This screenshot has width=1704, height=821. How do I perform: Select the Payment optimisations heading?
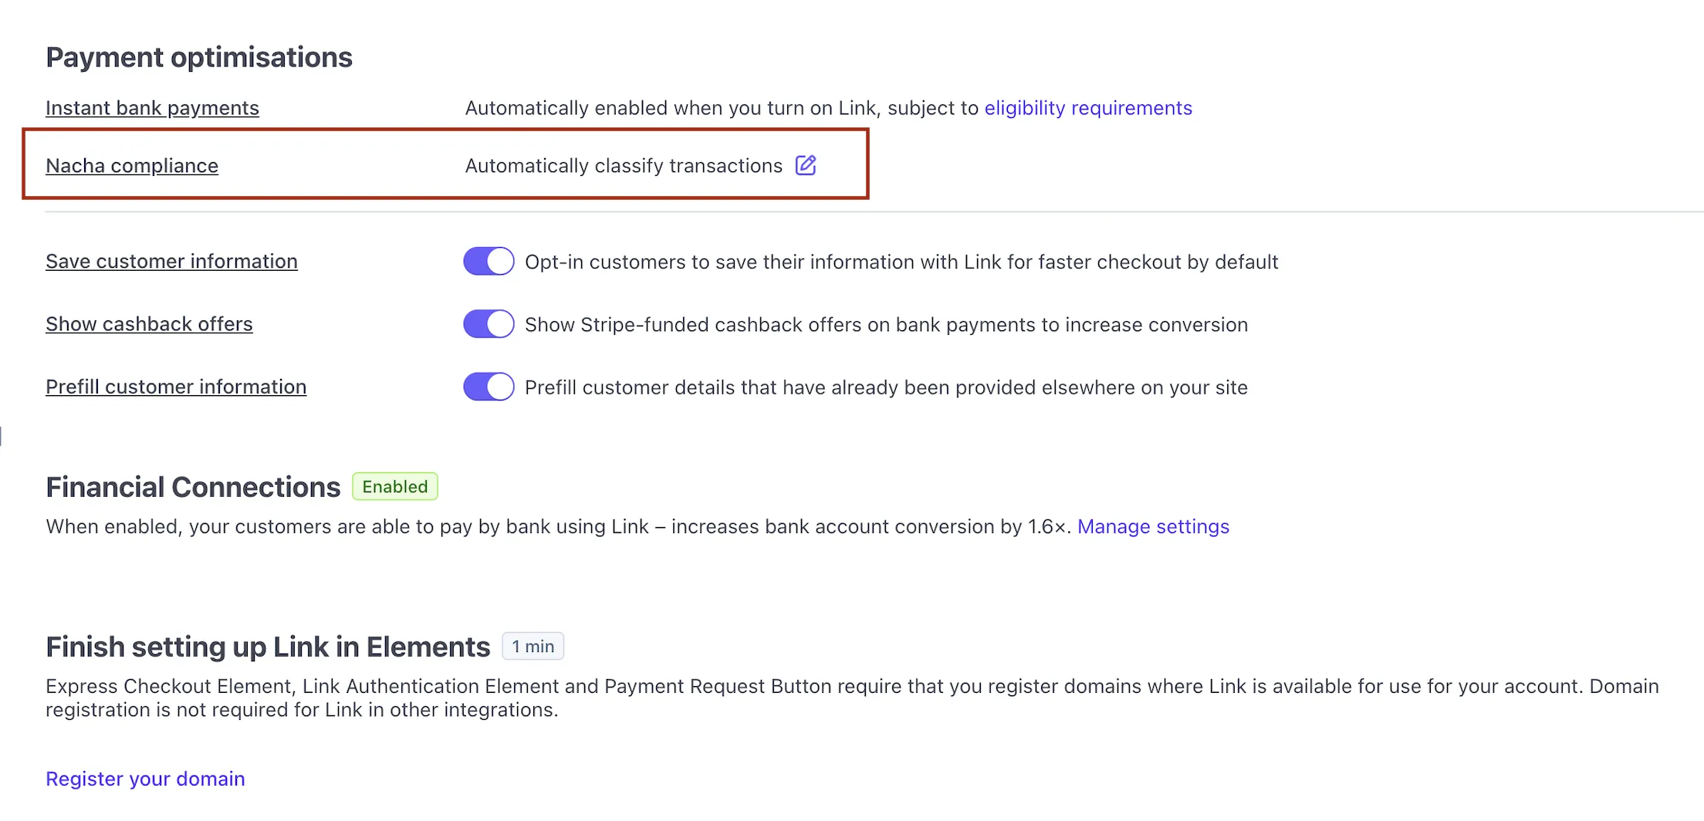199,56
